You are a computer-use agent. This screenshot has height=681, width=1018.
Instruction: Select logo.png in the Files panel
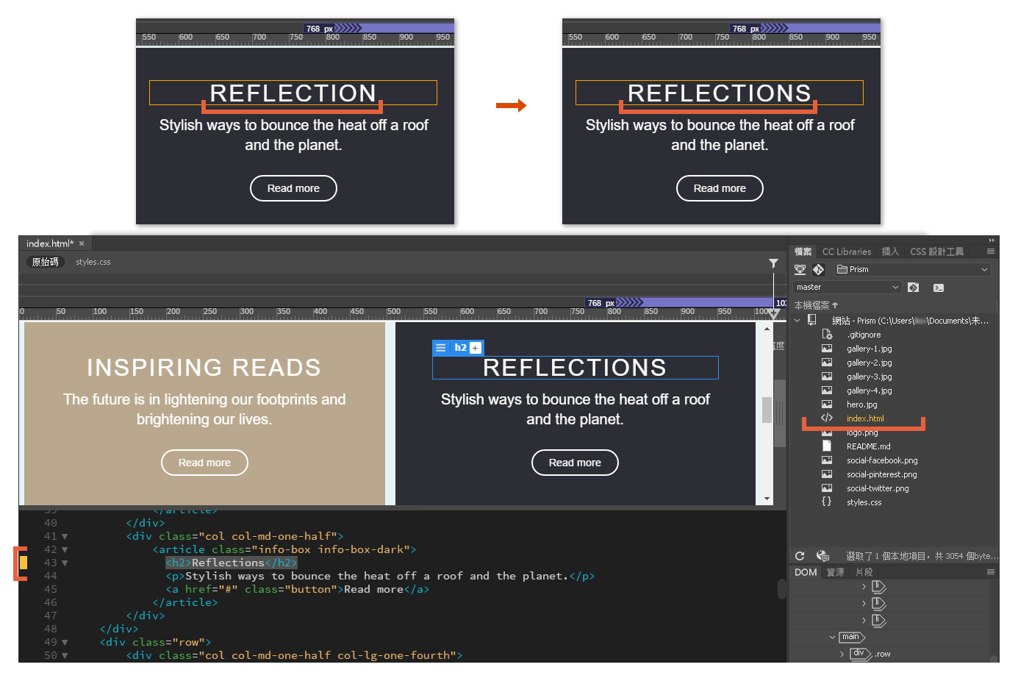click(x=862, y=432)
